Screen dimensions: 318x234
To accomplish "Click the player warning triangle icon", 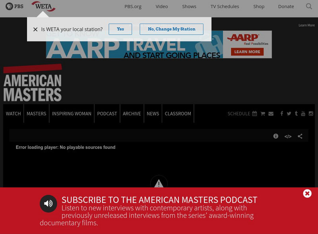I will coord(159,183).
